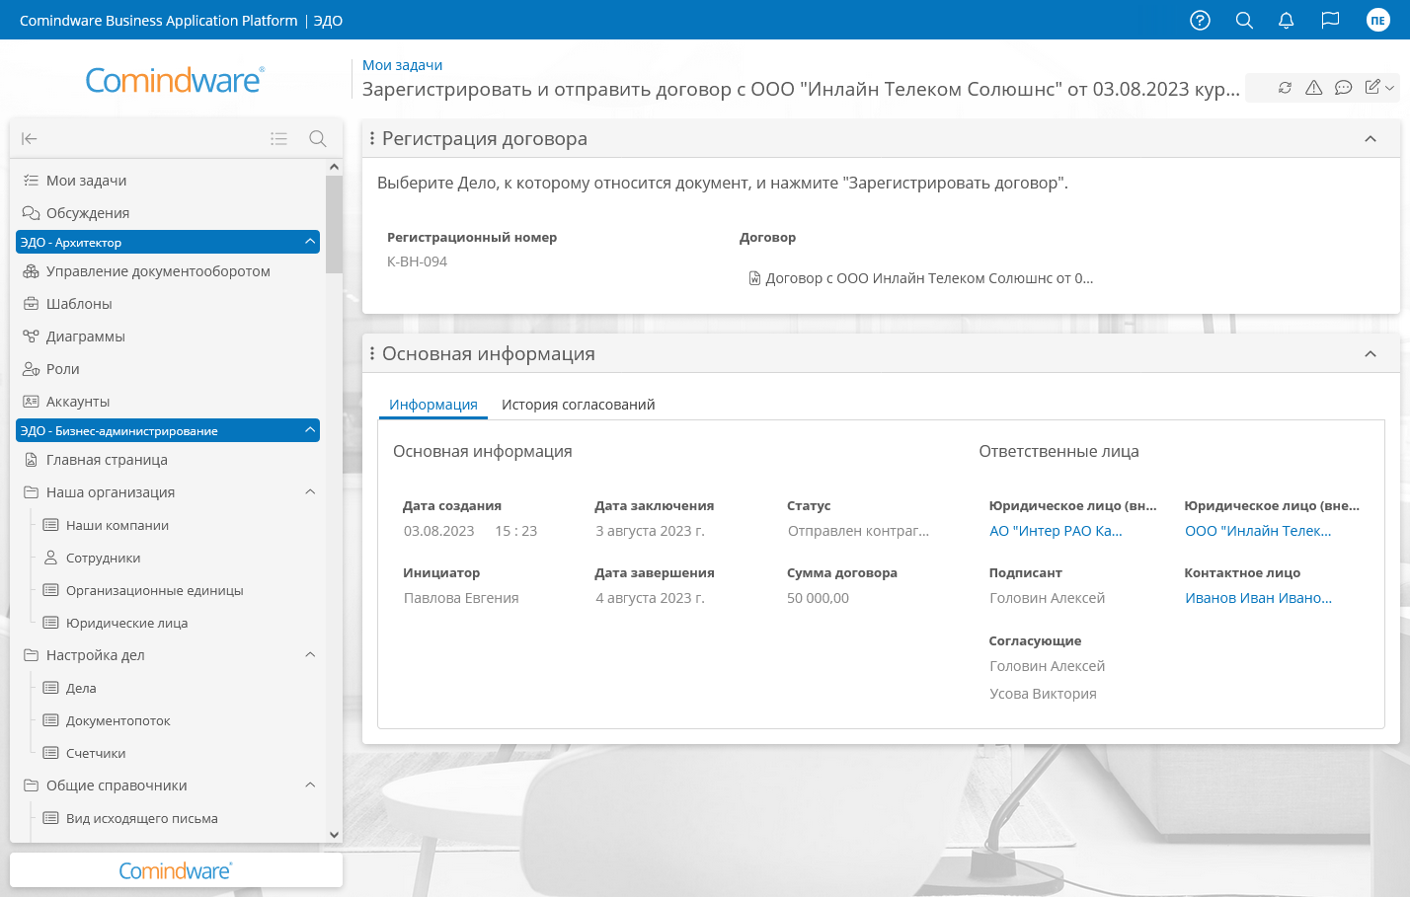Click sum value 50 000,00
Image resolution: width=1410 pixels, height=897 pixels.
[x=818, y=598]
